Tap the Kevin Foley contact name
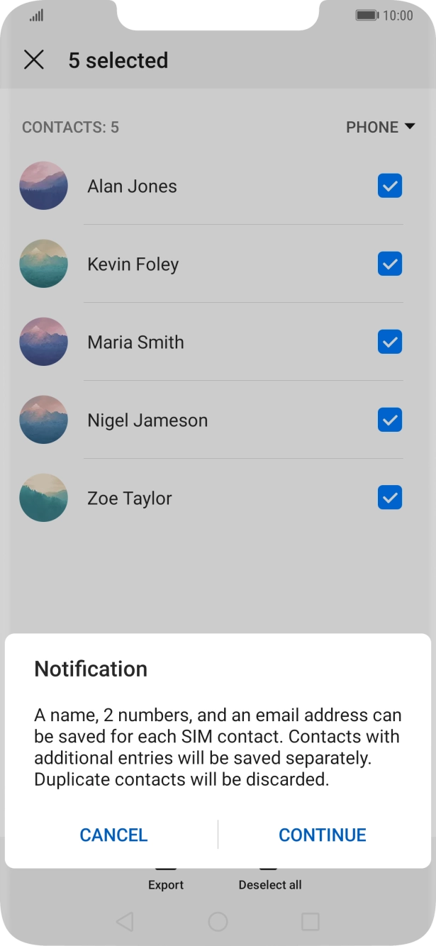The width and height of the screenshot is (436, 946). pyautogui.click(x=133, y=264)
